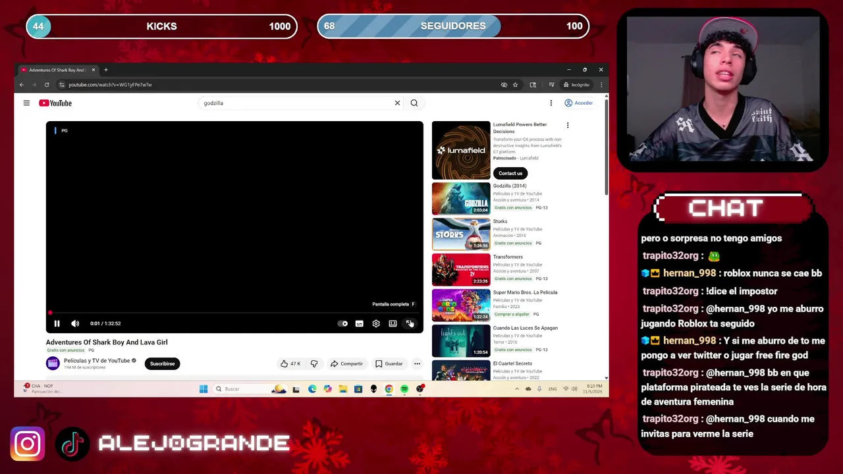843x474 pixels.
Task: Click Lumafield Contact us button
Action: [x=510, y=173]
